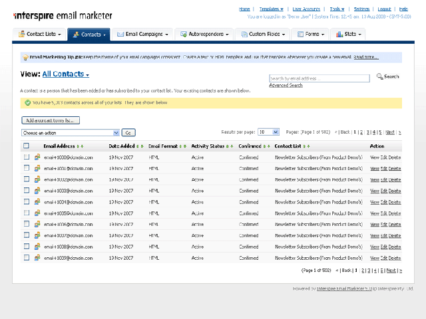Open the User Accounts link
The width and height of the screenshot is (426, 319).
306,9
